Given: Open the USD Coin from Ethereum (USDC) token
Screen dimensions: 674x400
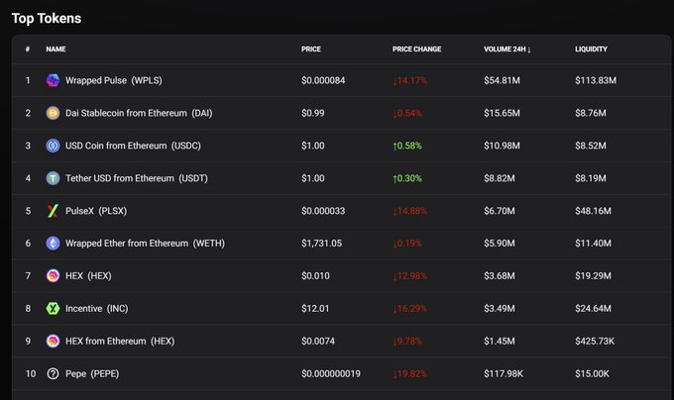Looking at the screenshot, I should tap(133, 146).
